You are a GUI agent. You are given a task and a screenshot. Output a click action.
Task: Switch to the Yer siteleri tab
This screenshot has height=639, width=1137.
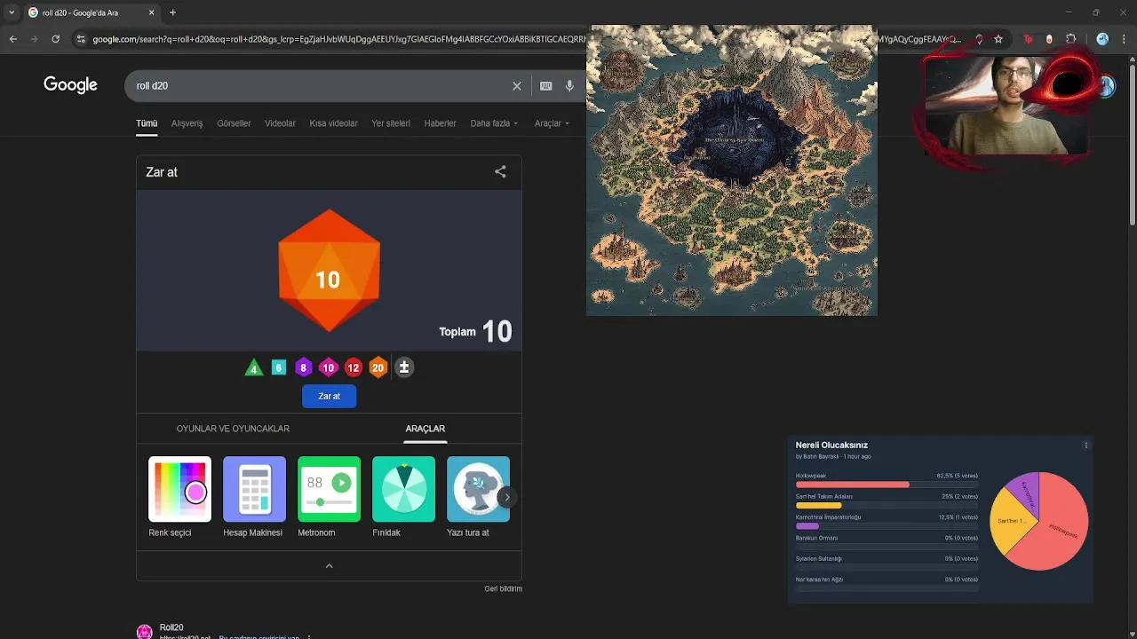pyautogui.click(x=391, y=123)
